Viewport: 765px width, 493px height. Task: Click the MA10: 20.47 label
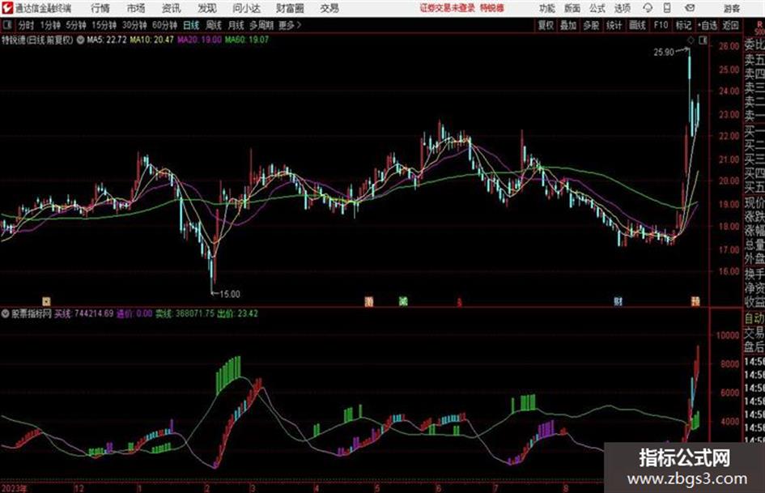[x=151, y=40]
